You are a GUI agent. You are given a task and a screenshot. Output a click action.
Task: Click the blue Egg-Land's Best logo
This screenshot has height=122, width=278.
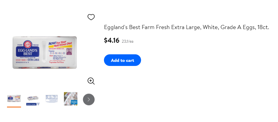27,52
